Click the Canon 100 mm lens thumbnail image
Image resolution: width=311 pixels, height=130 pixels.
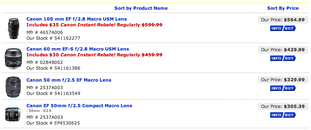coord(13,29)
